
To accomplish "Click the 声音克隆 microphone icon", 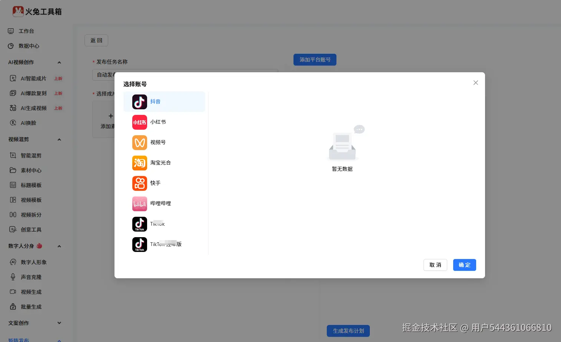I will [13, 277].
